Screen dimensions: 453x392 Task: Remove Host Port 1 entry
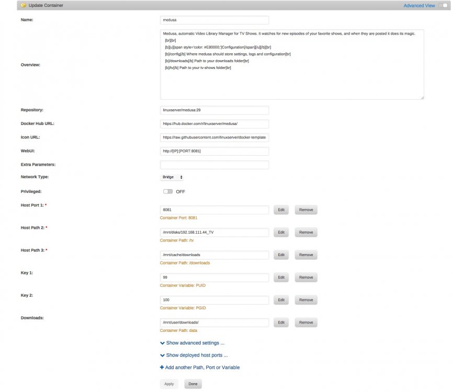[x=306, y=210]
